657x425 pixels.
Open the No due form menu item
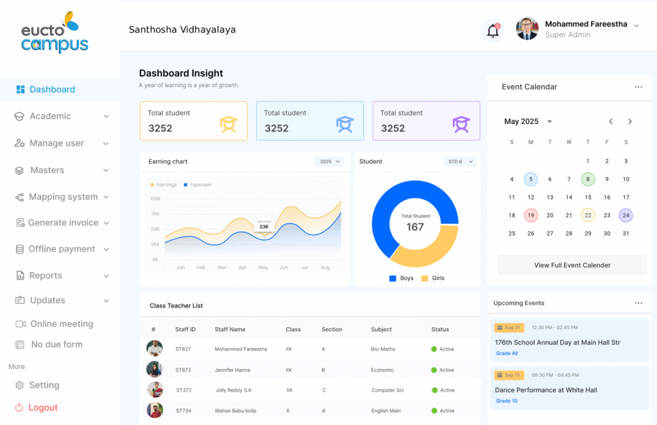(56, 345)
